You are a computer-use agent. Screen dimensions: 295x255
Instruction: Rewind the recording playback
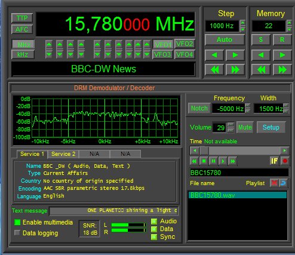[194, 161]
